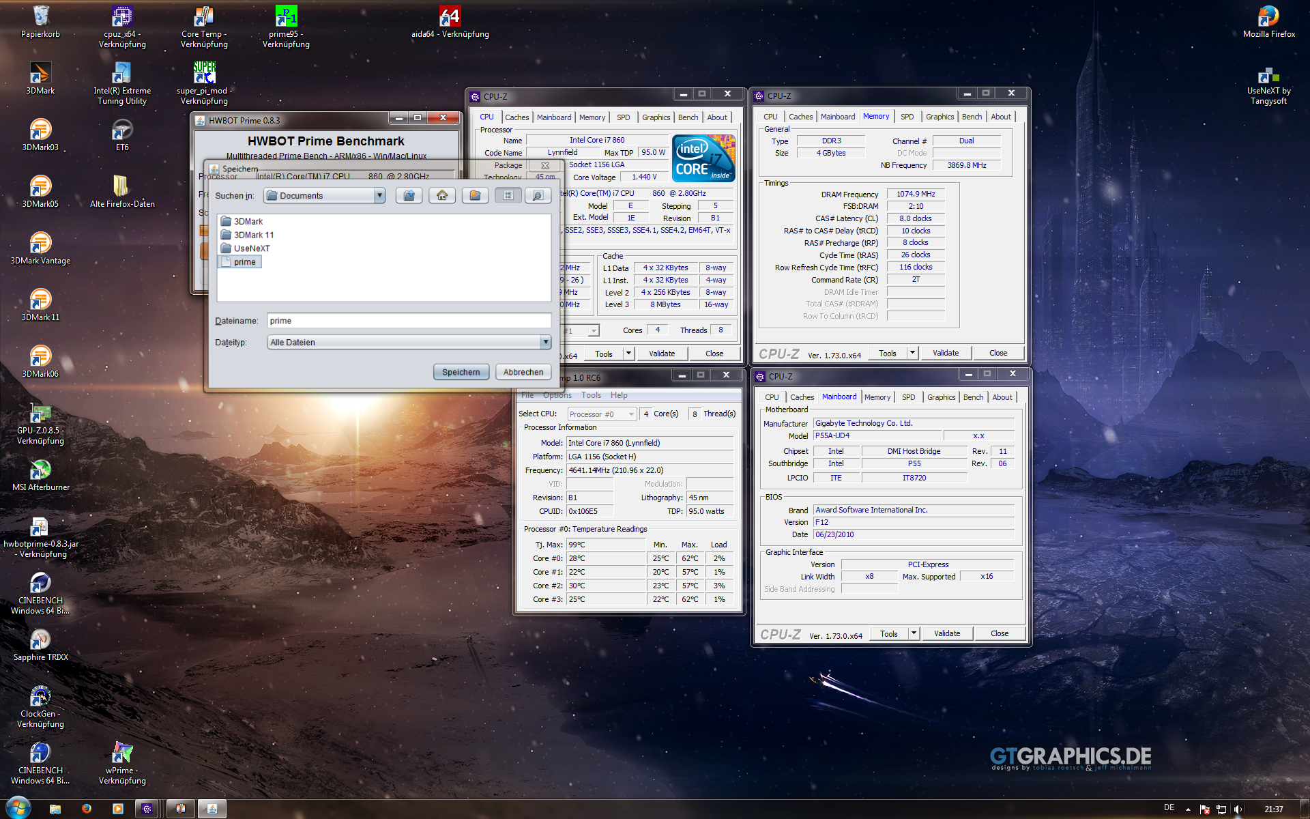The image size is (1310, 819).
Task: Open About tab in CPU-Z Memory window
Action: pos(1001,117)
